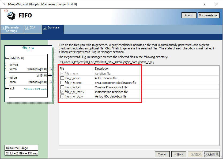Select 'Variation file' description text

click(103, 74)
